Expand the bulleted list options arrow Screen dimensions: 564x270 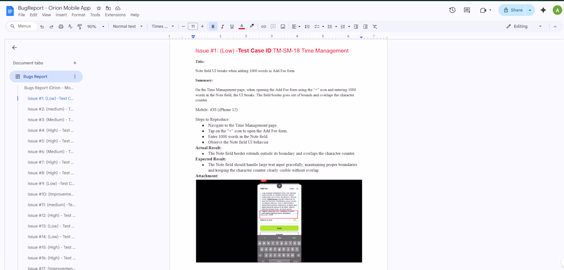click(x=336, y=27)
